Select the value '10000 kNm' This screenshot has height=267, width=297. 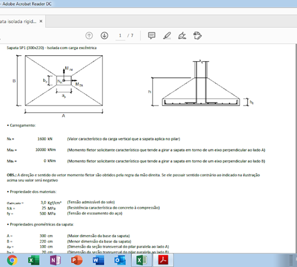(x=46, y=150)
